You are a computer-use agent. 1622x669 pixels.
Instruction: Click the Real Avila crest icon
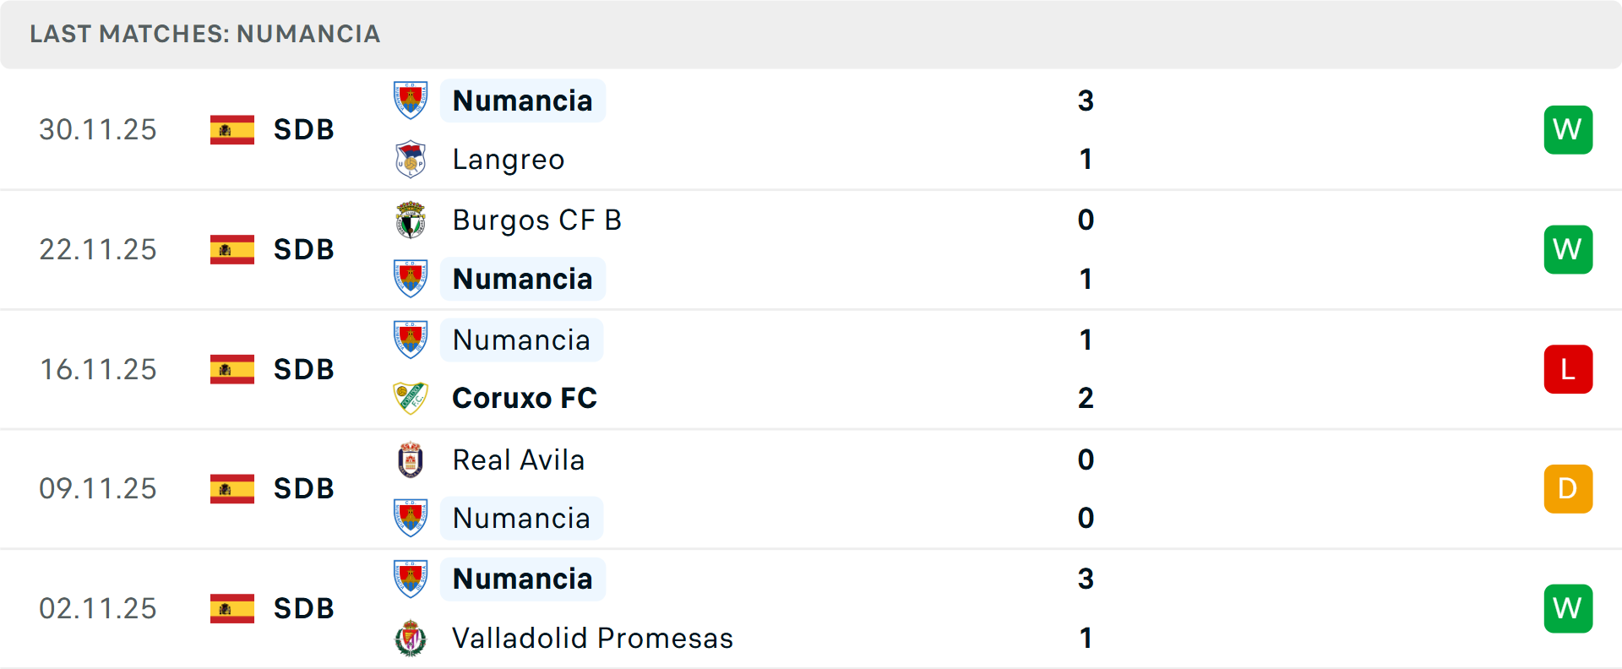(411, 460)
